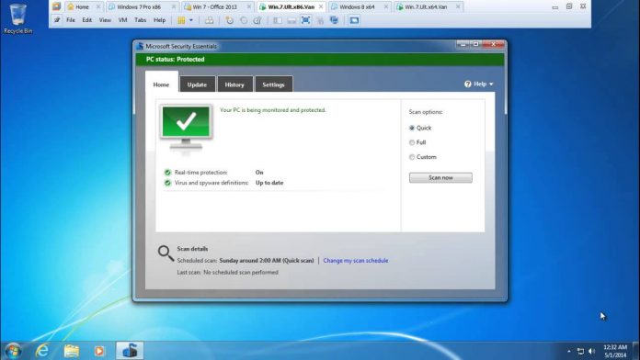Toggle the library sidebar view icon
Image resolution: width=640 pixels, height=360 pixels.
(278, 20)
